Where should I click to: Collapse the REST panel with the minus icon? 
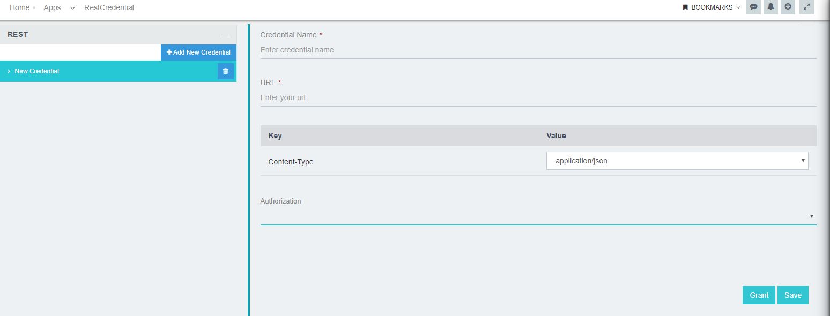coord(225,34)
